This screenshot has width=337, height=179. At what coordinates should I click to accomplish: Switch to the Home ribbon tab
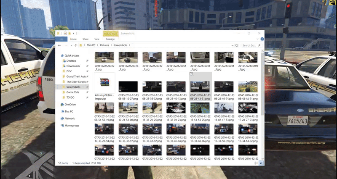coord(73,39)
